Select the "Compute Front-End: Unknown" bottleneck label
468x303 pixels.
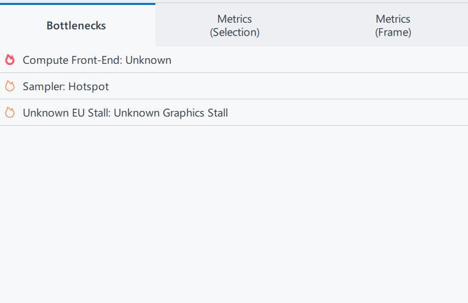(96, 60)
